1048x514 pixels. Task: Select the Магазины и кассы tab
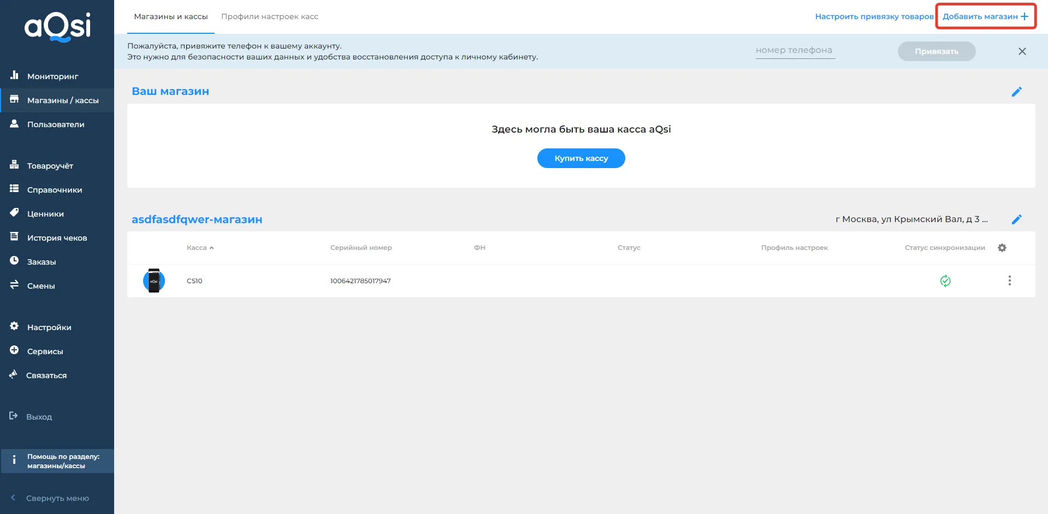coord(171,17)
